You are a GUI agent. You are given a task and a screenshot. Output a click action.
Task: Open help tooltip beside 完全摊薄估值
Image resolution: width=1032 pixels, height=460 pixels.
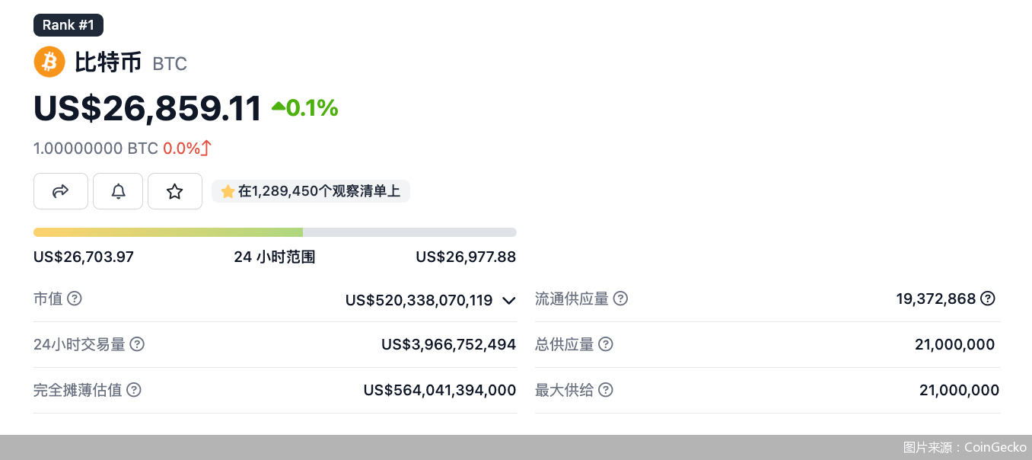pyautogui.click(x=134, y=390)
